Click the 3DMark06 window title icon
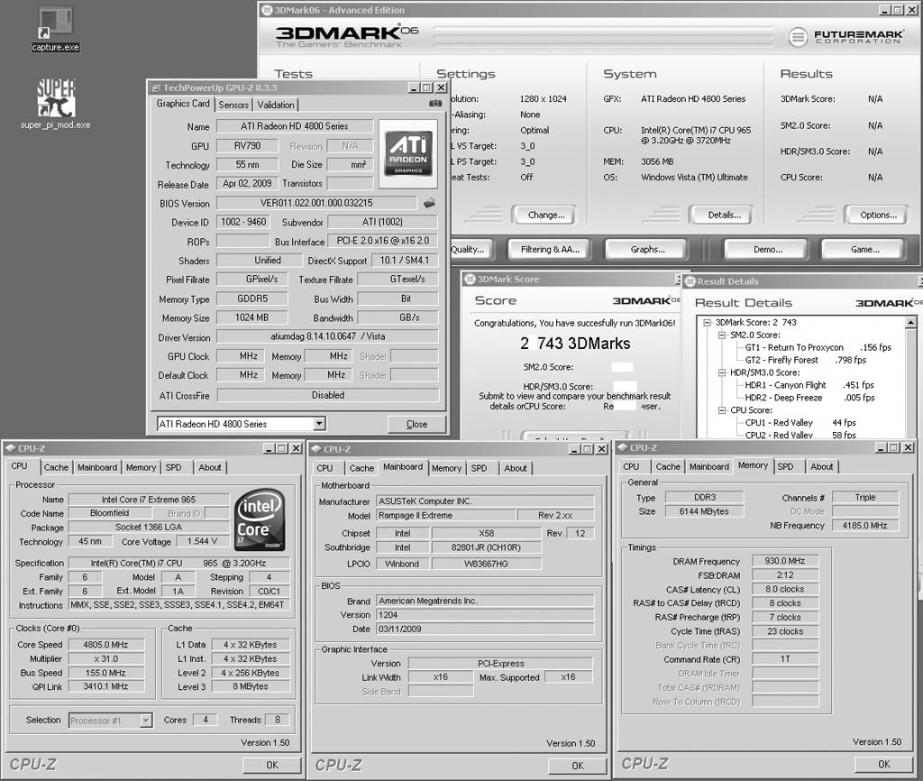This screenshot has width=923, height=781. (x=267, y=9)
